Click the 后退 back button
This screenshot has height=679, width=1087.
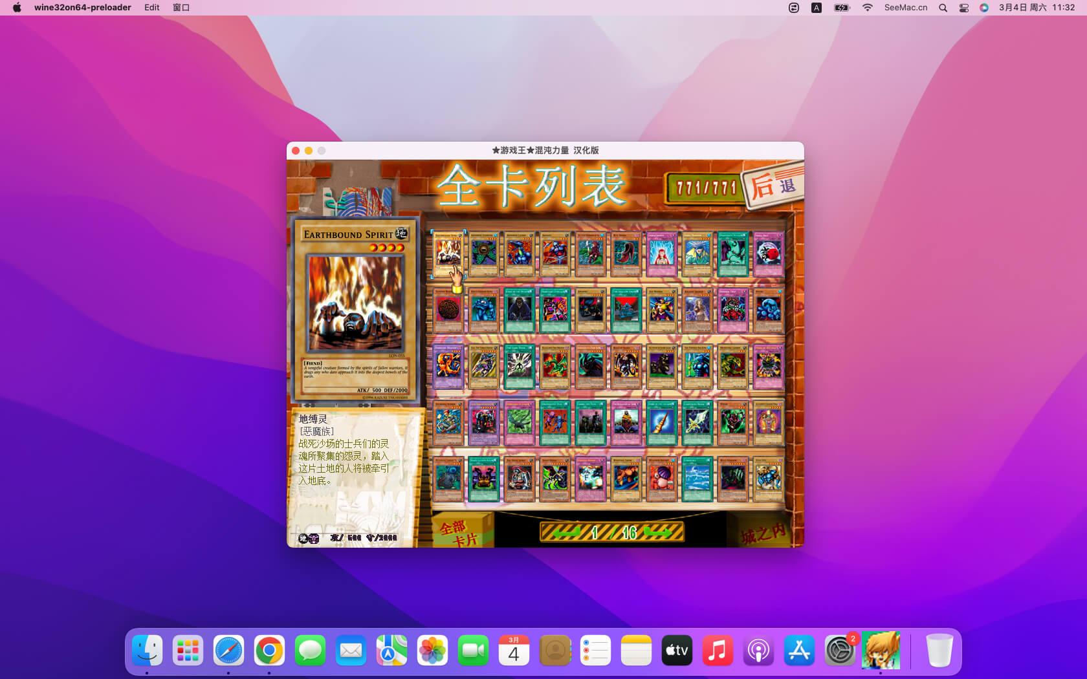[774, 185]
